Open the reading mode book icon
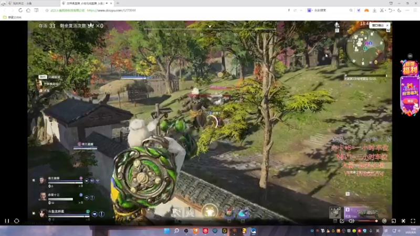The height and width of the screenshot is (236, 420). 36,10
